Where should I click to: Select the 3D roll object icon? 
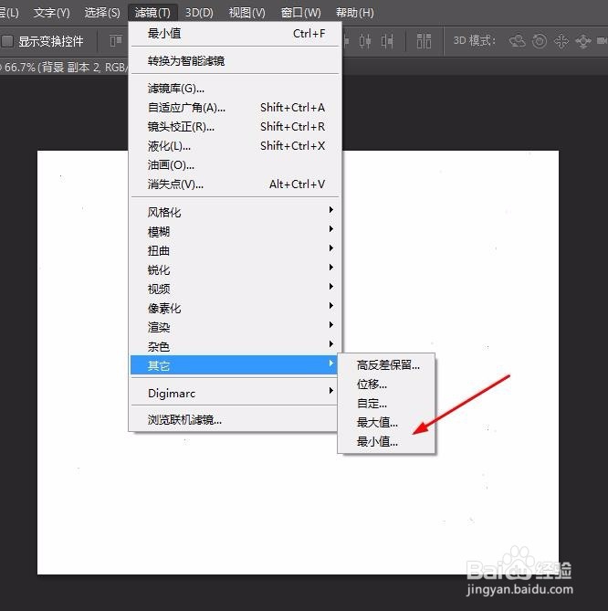[540, 41]
